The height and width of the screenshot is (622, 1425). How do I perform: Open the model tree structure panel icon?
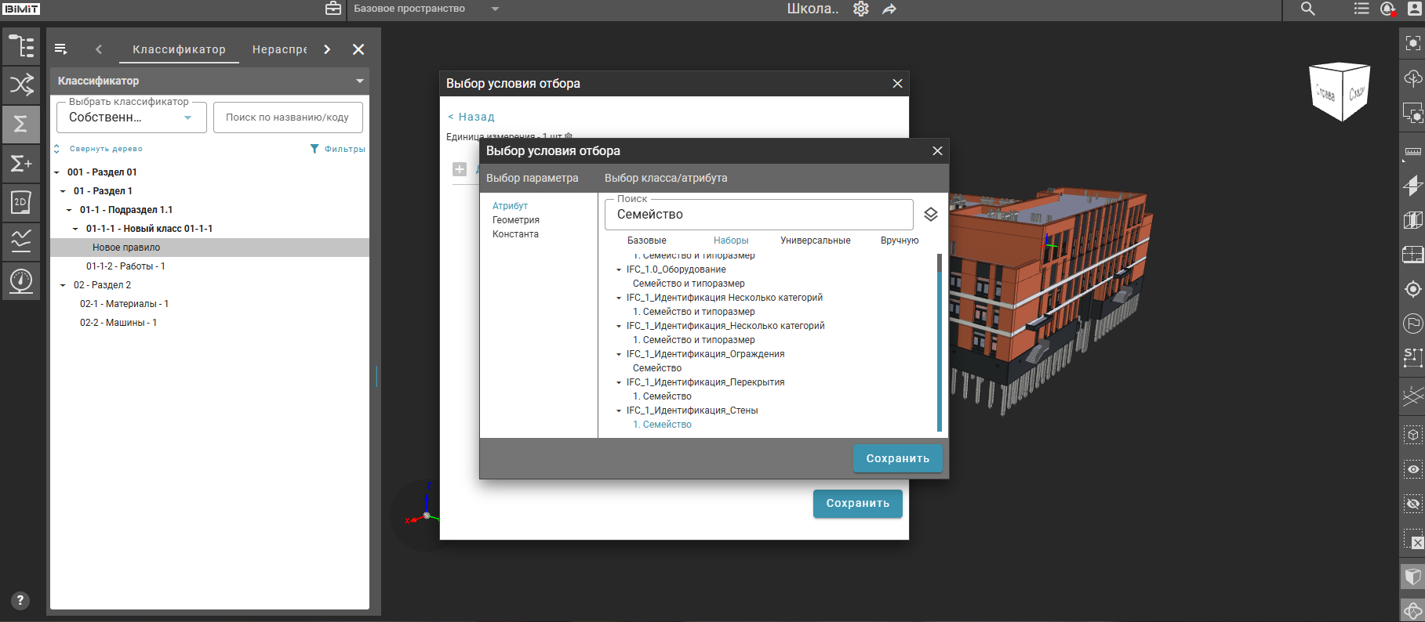click(21, 46)
